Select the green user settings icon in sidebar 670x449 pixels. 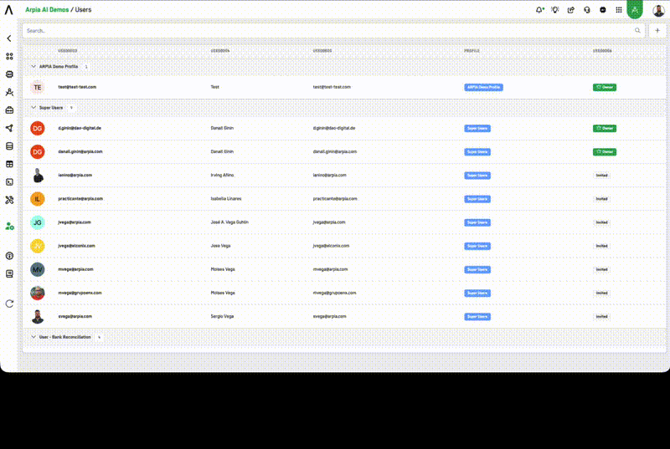(x=9, y=227)
